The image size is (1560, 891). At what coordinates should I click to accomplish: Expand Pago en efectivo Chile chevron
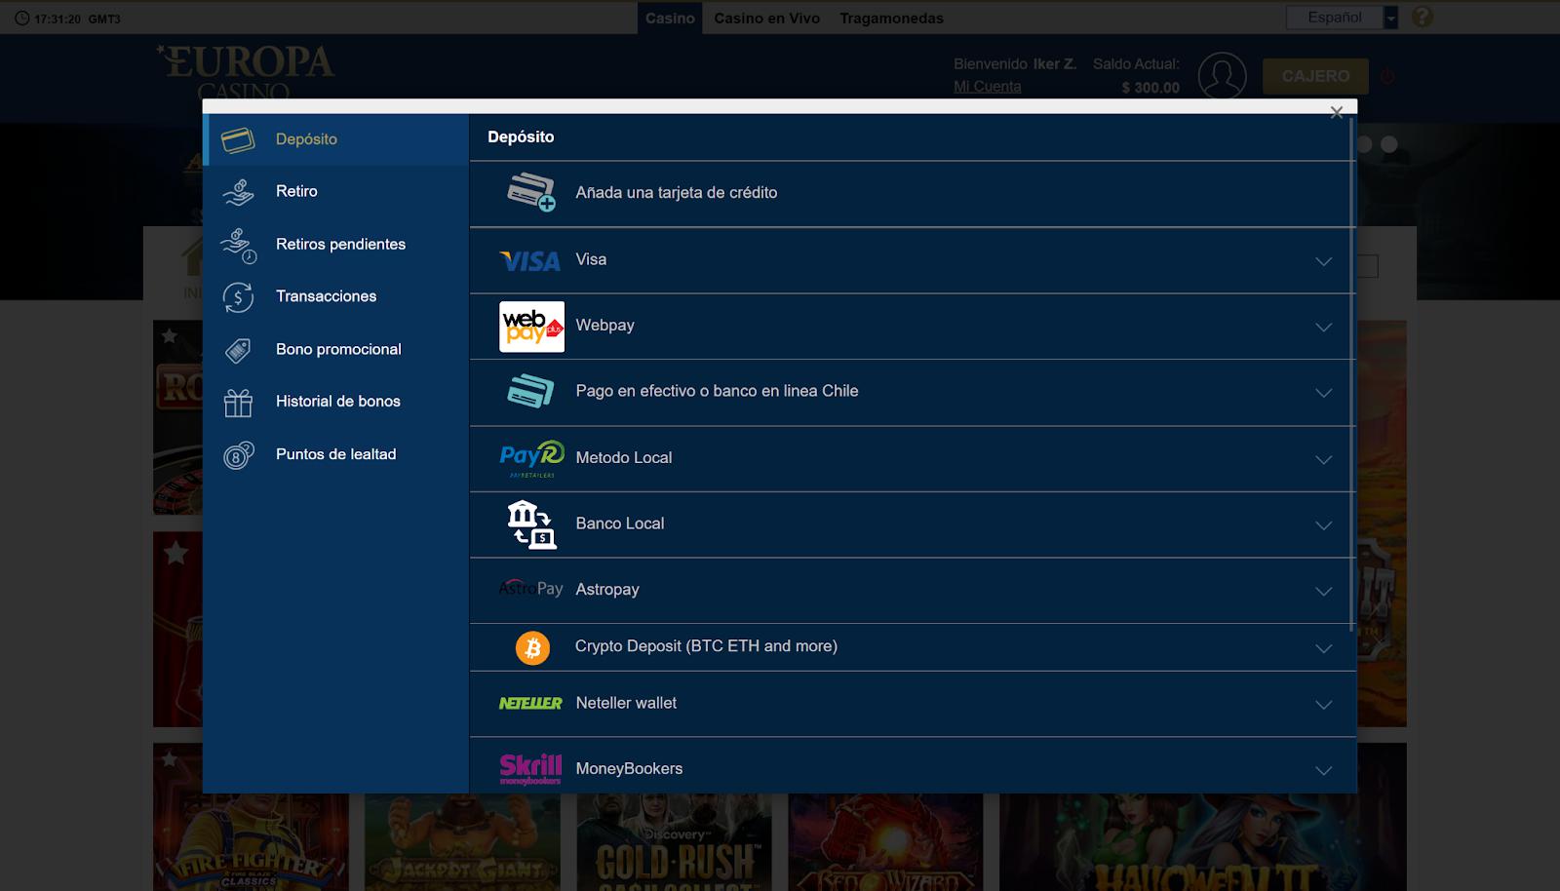(1323, 393)
